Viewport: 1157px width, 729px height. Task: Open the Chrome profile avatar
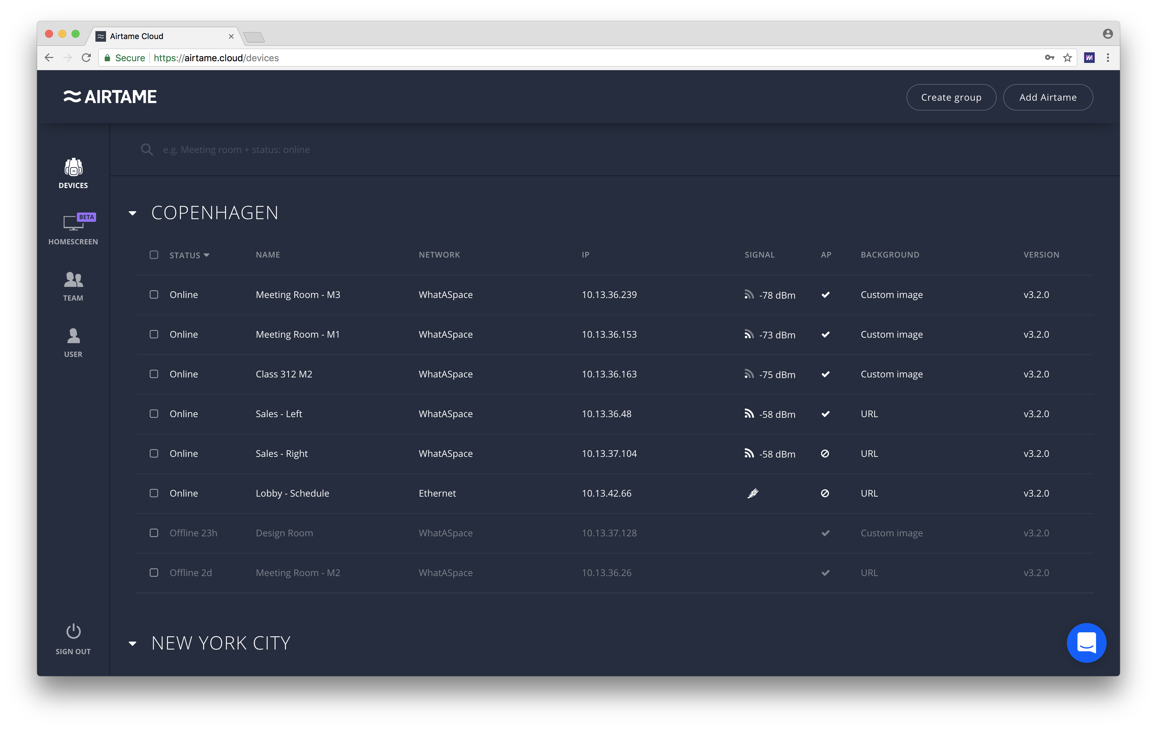1108,33
